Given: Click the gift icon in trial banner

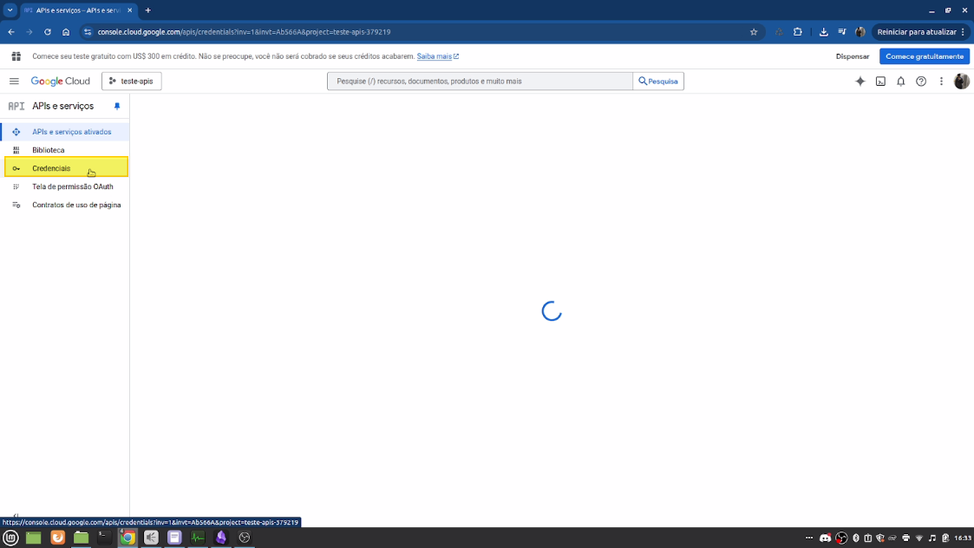Looking at the screenshot, I should pos(16,55).
